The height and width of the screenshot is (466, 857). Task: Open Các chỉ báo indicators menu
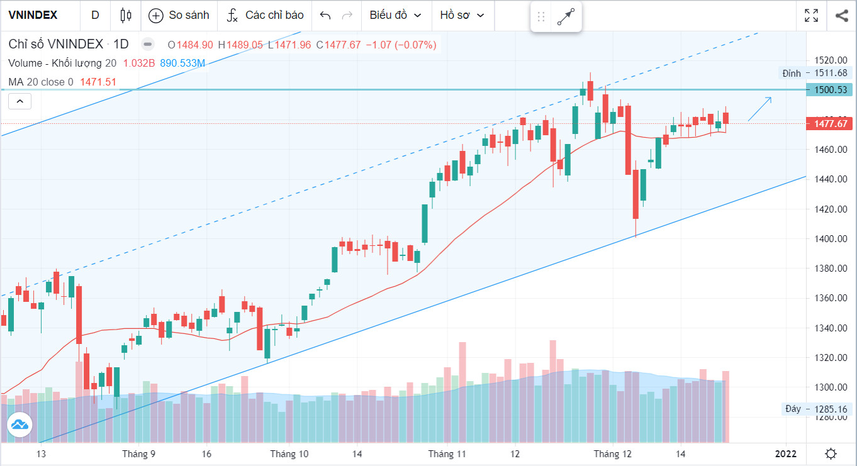266,15
